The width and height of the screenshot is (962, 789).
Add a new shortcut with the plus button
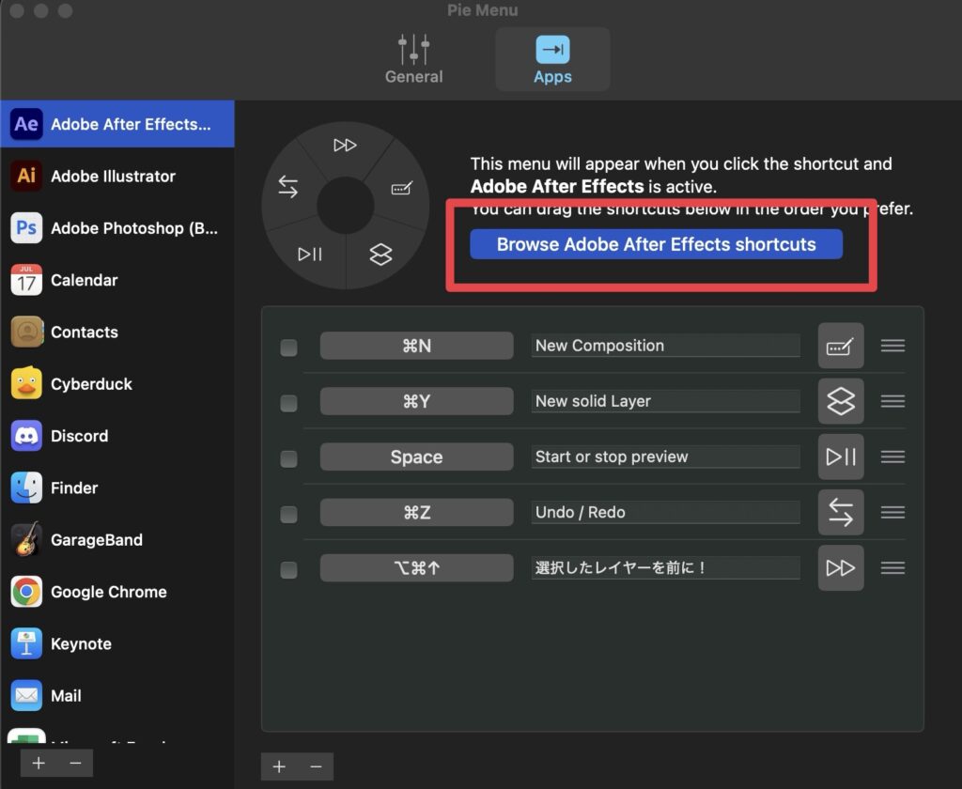coord(279,766)
